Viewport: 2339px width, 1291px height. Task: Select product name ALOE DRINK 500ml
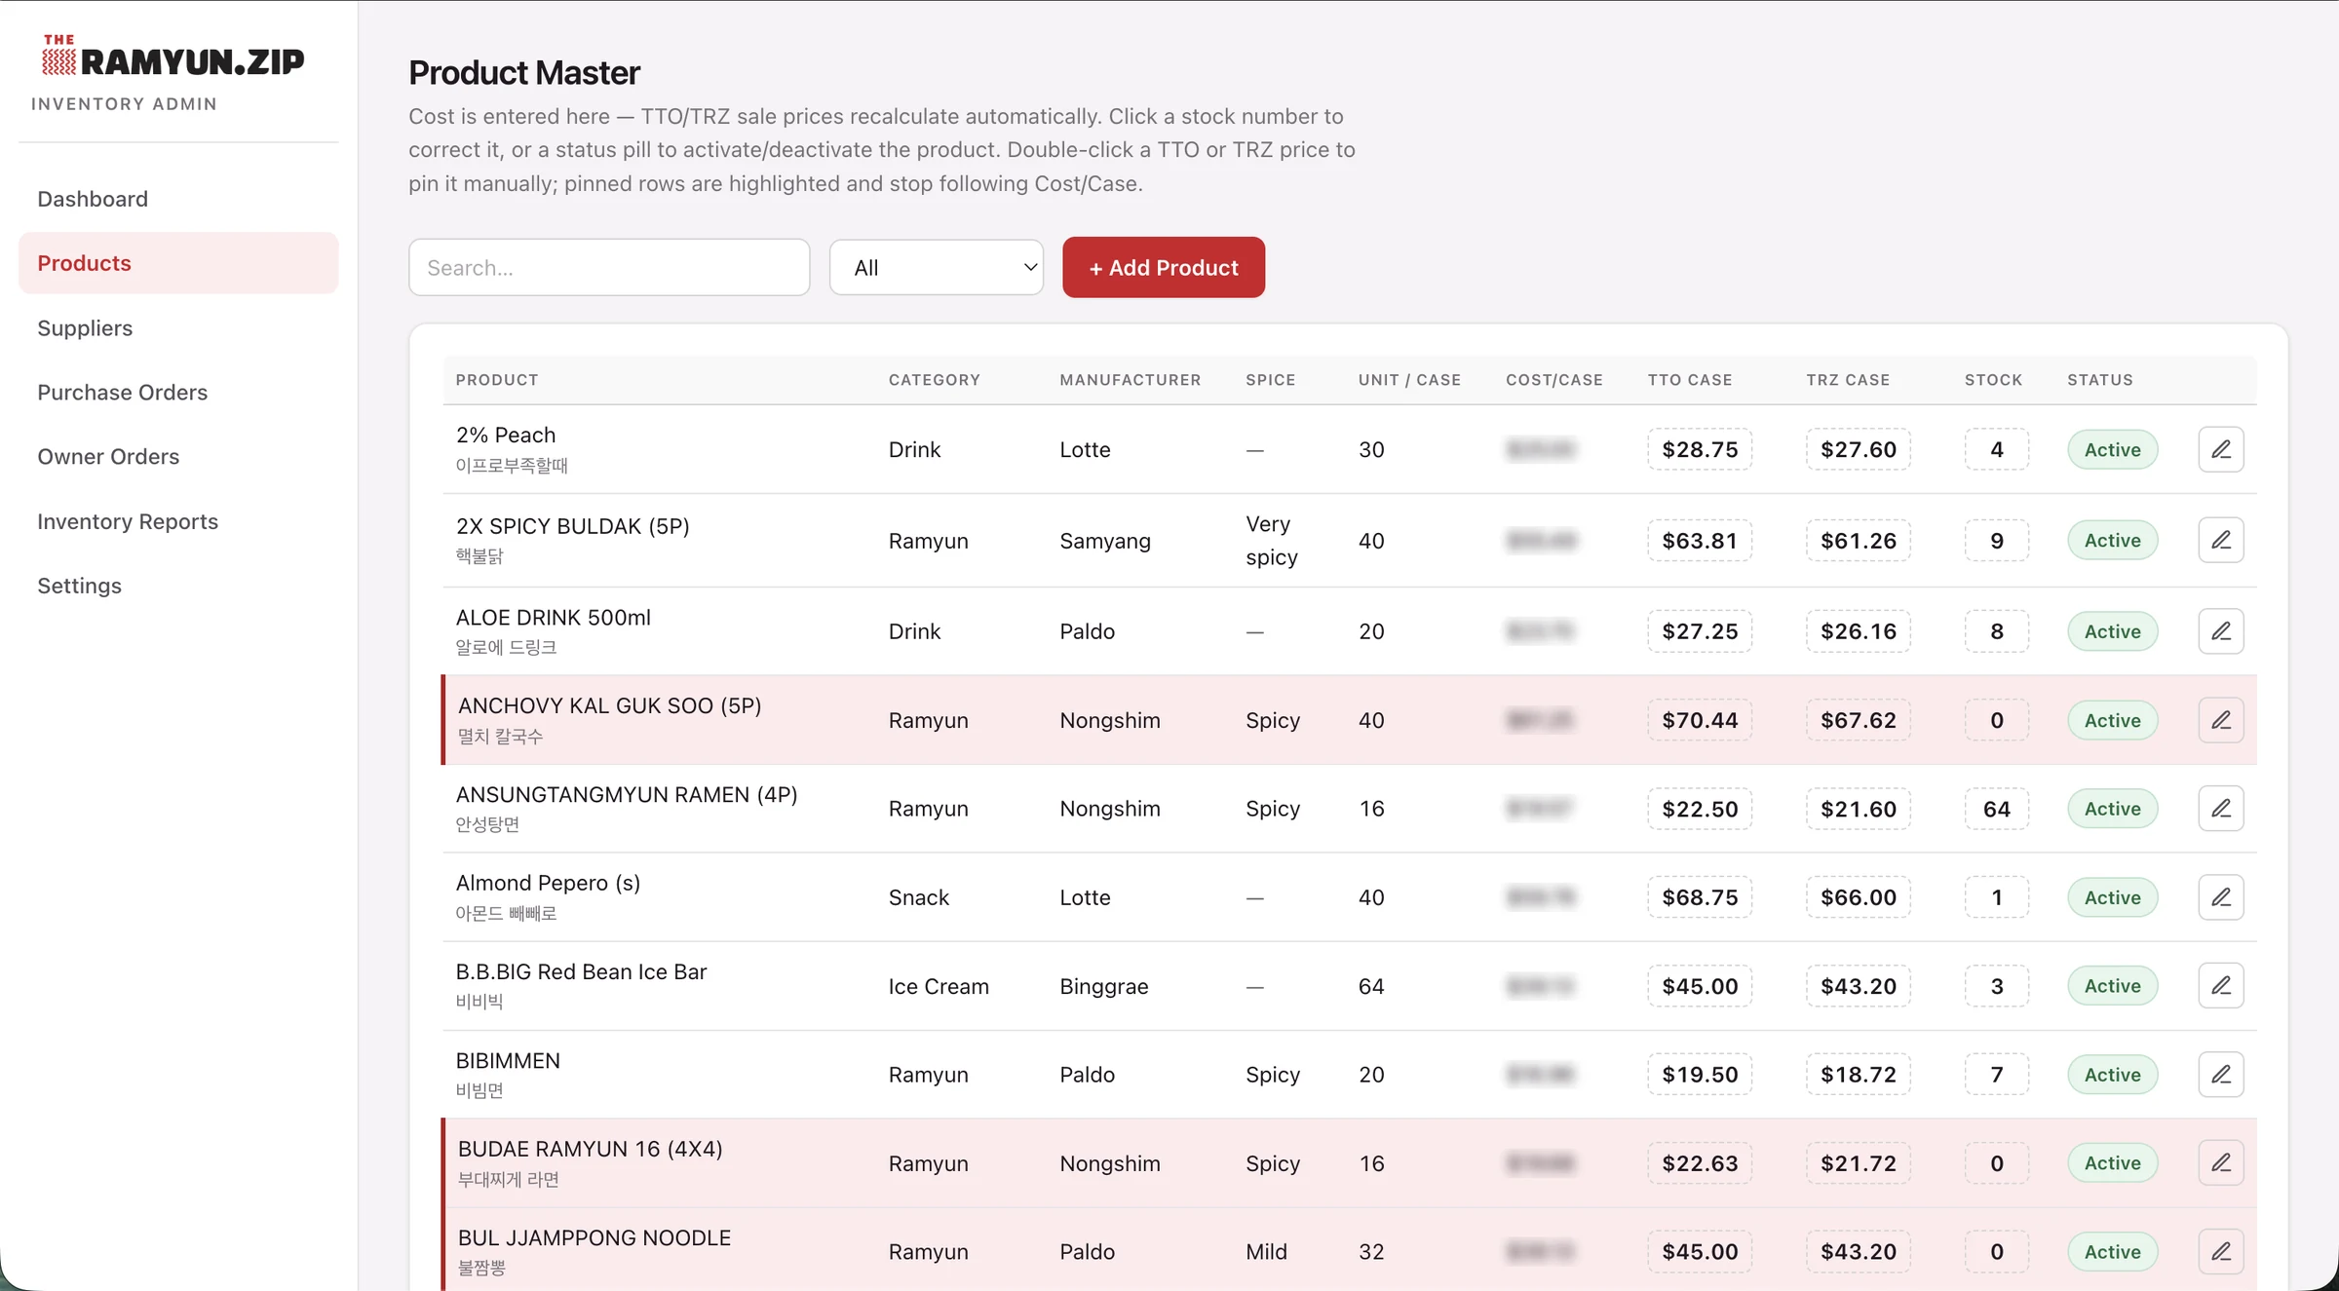click(553, 618)
